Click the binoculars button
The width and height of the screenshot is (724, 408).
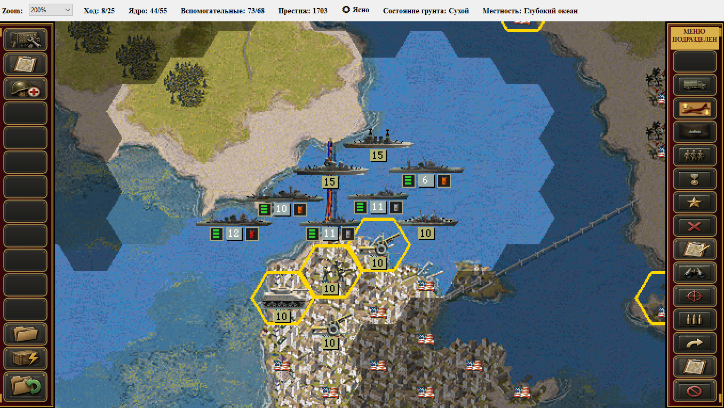pyautogui.click(x=694, y=273)
